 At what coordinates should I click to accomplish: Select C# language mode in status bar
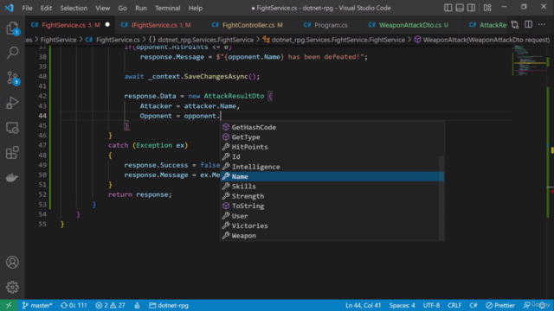pos(473,305)
